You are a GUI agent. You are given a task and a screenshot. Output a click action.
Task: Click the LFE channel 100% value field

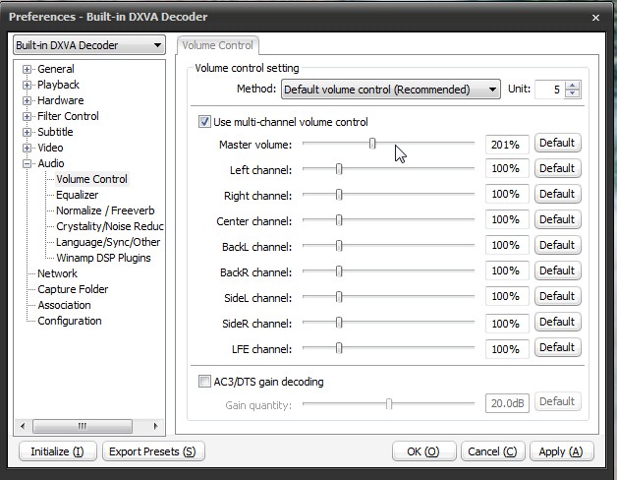[507, 349]
